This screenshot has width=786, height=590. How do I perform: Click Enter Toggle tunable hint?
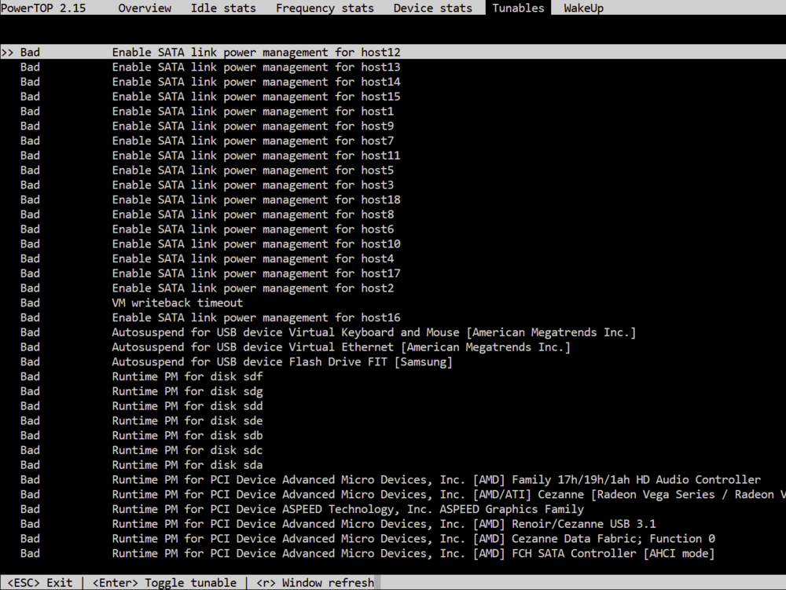coord(164,582)
